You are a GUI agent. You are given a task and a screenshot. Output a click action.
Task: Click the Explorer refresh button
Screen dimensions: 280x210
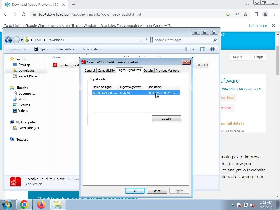[147, 40]
